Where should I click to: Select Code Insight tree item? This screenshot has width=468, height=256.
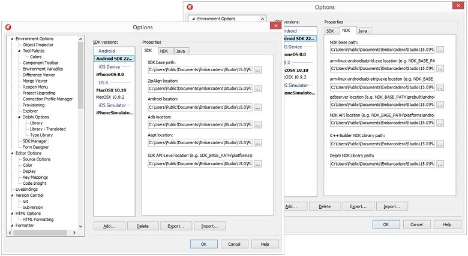pyautogui.click(x=34, y=184)
